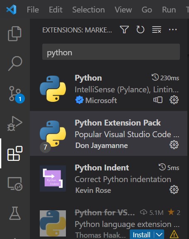The width and height of the screenshot is (189, 239).
Task: Select strikethrough Python for VS... title
Action: click(104, 212)
